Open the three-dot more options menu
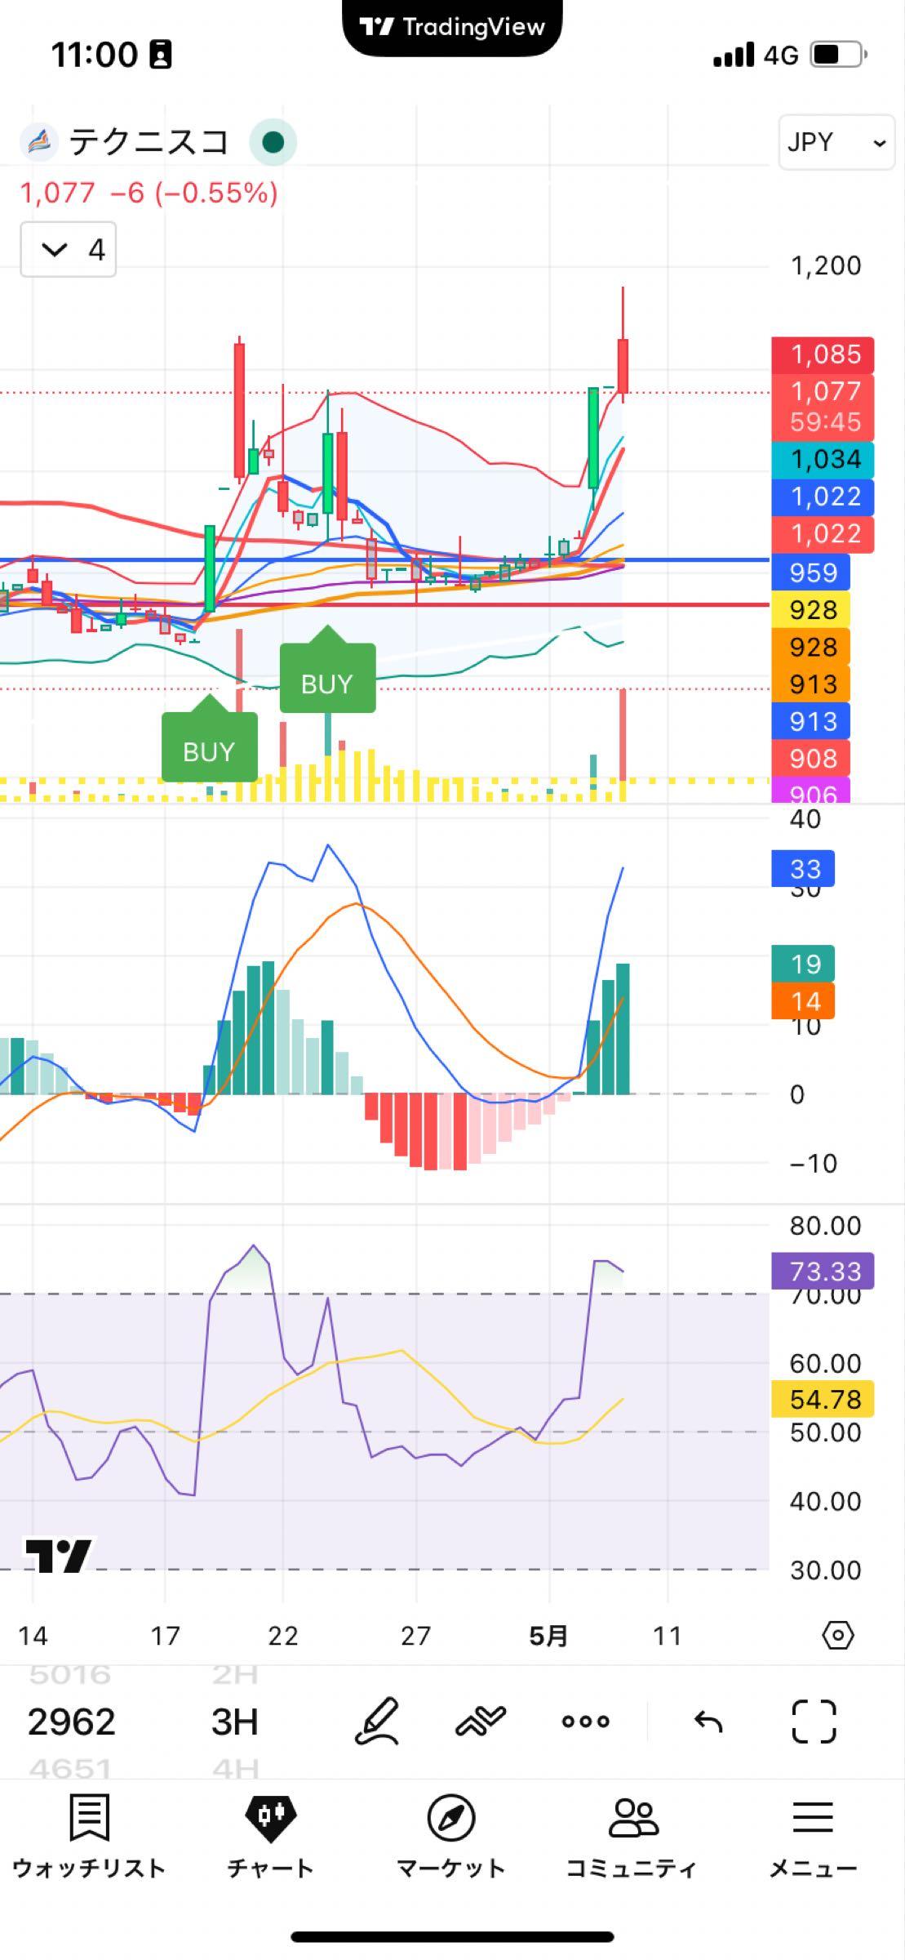The height and width of the screenshot is (1960, 905). click(x=586, y=1722)
